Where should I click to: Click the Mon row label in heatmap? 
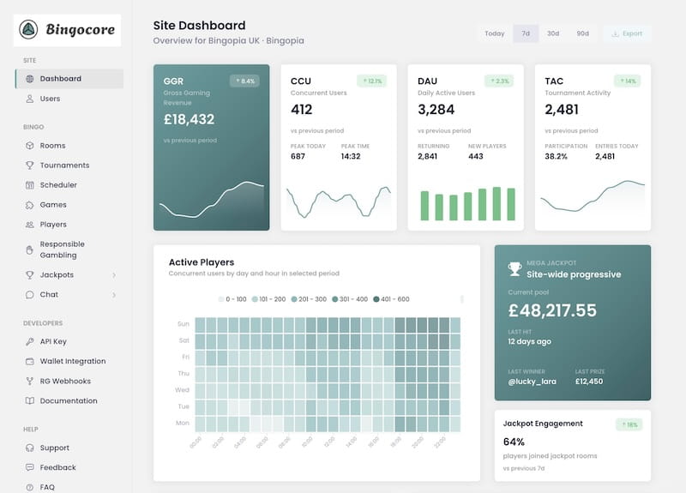(x=183, y=423)
